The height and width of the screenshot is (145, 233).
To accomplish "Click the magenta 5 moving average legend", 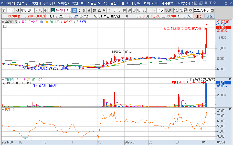I will tap(37, 22).
